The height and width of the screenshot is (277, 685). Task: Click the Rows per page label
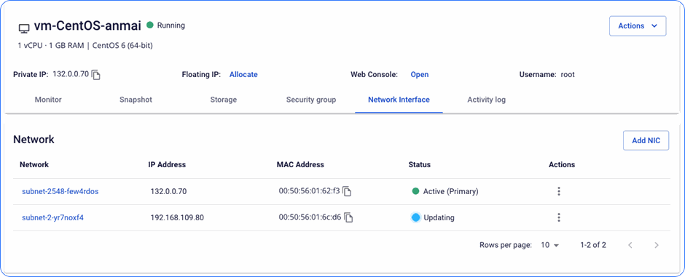coord(506,245)
